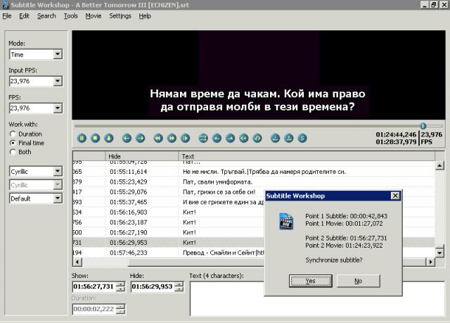Image resolution: width=450 pixels, height=323 pixels.
Task: Click the start subtitle icon with plus
Action: coord(244,139)
